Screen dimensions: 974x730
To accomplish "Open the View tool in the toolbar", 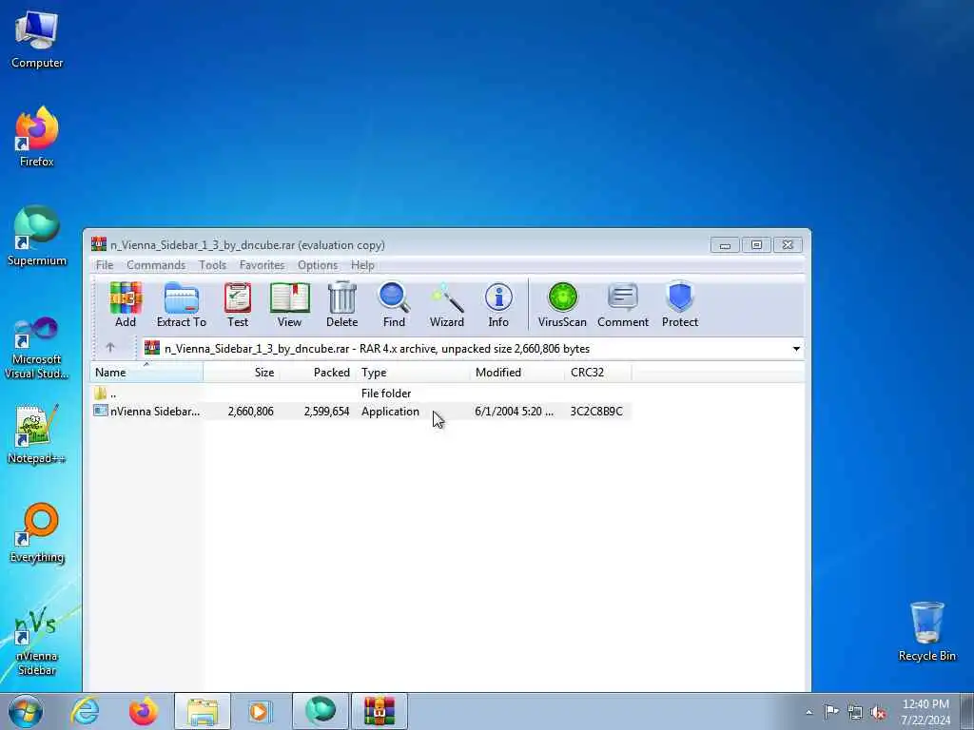I will (289, 304).
